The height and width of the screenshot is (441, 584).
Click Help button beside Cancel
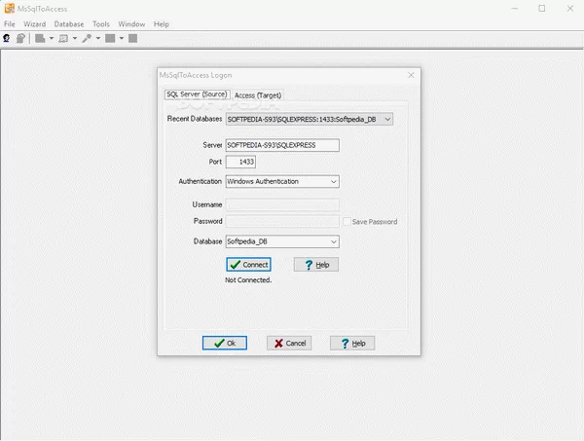point(352,343)
